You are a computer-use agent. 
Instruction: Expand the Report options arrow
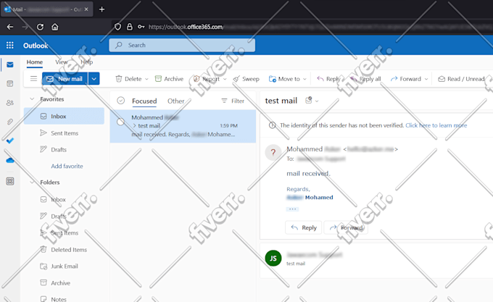(x=225, y=79)
